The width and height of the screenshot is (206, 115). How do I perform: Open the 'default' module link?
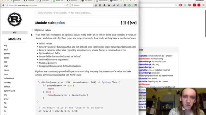click(x=7, y=87)
